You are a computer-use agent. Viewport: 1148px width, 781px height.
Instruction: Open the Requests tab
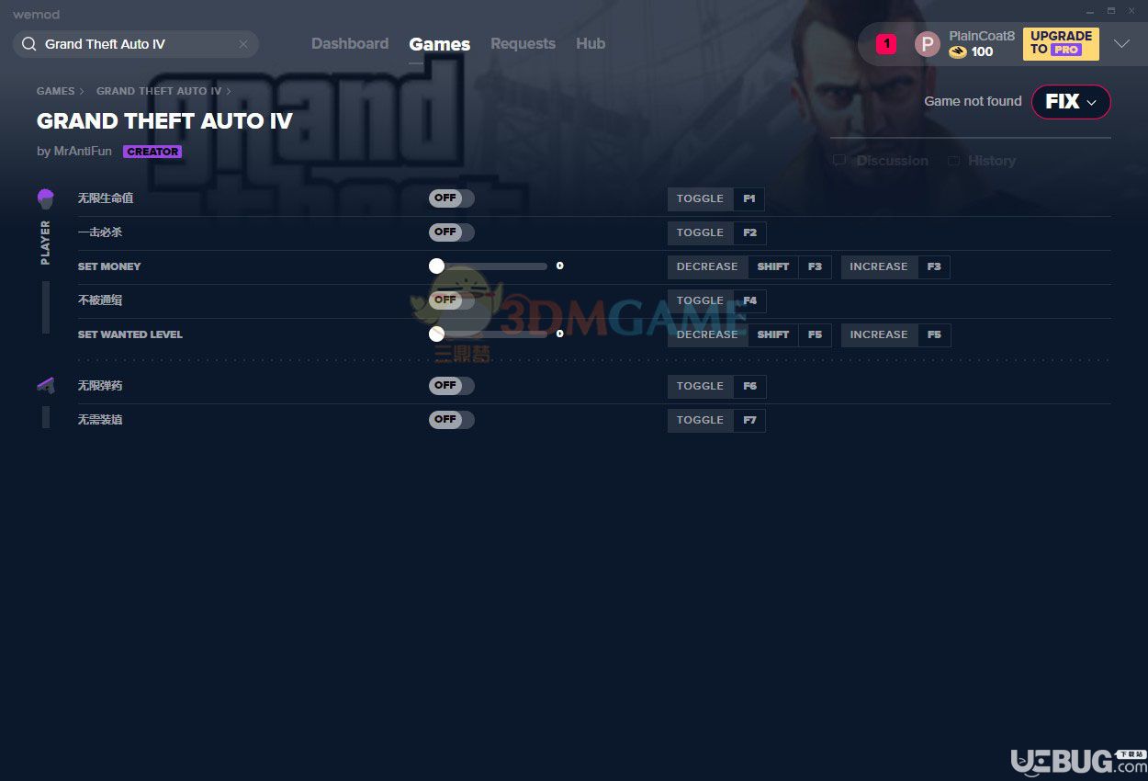523,43
